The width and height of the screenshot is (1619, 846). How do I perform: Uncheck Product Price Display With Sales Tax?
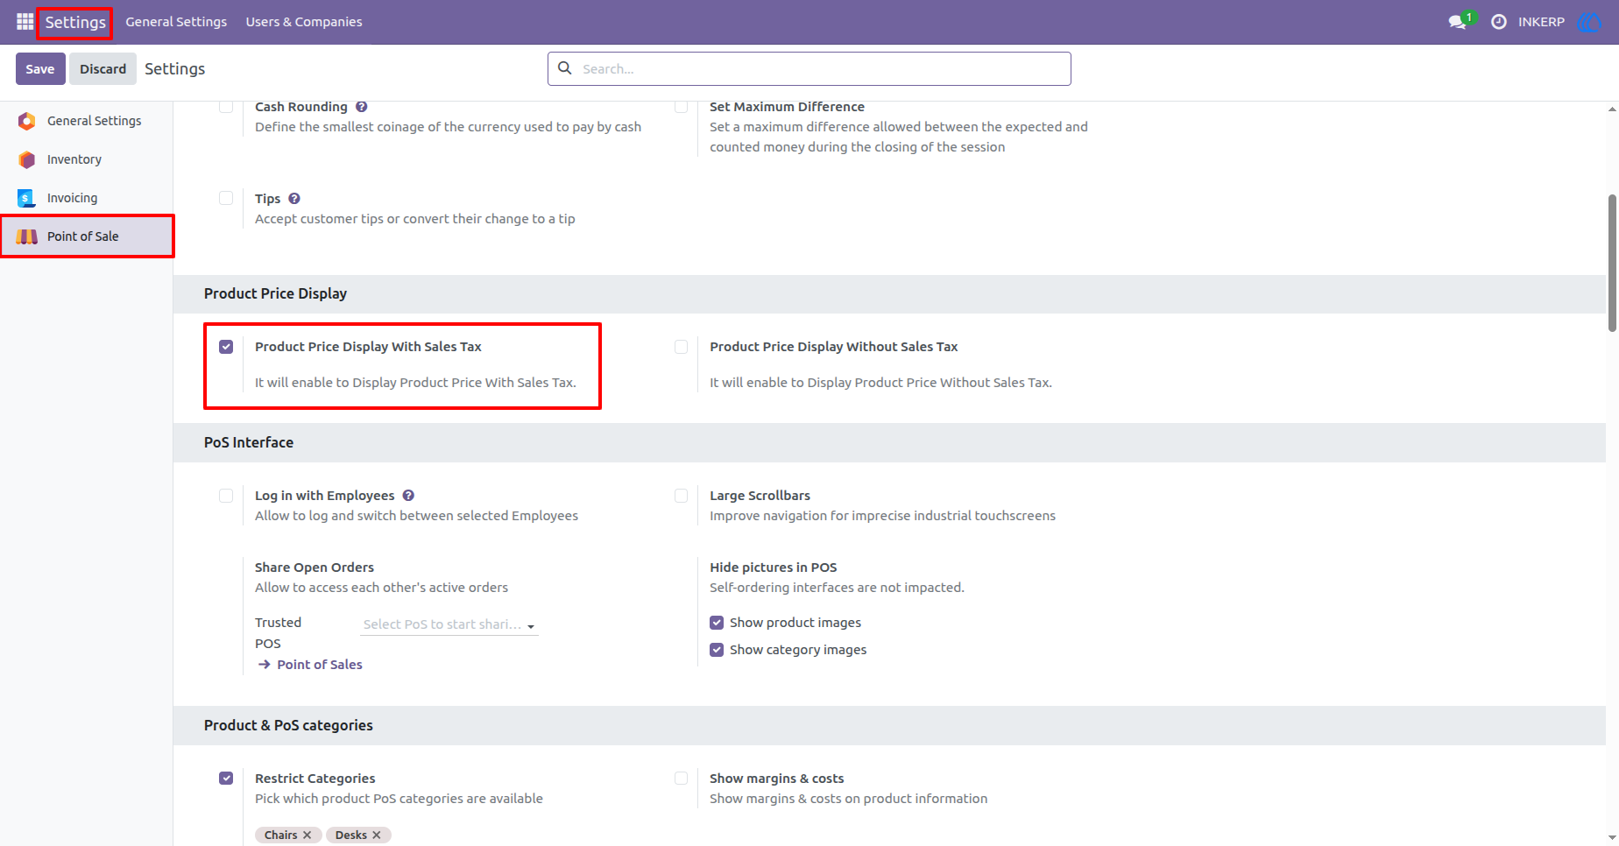[x=226, y=347]
